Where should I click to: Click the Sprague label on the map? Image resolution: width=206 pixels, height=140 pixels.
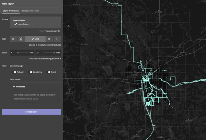(x=137, y=136)
